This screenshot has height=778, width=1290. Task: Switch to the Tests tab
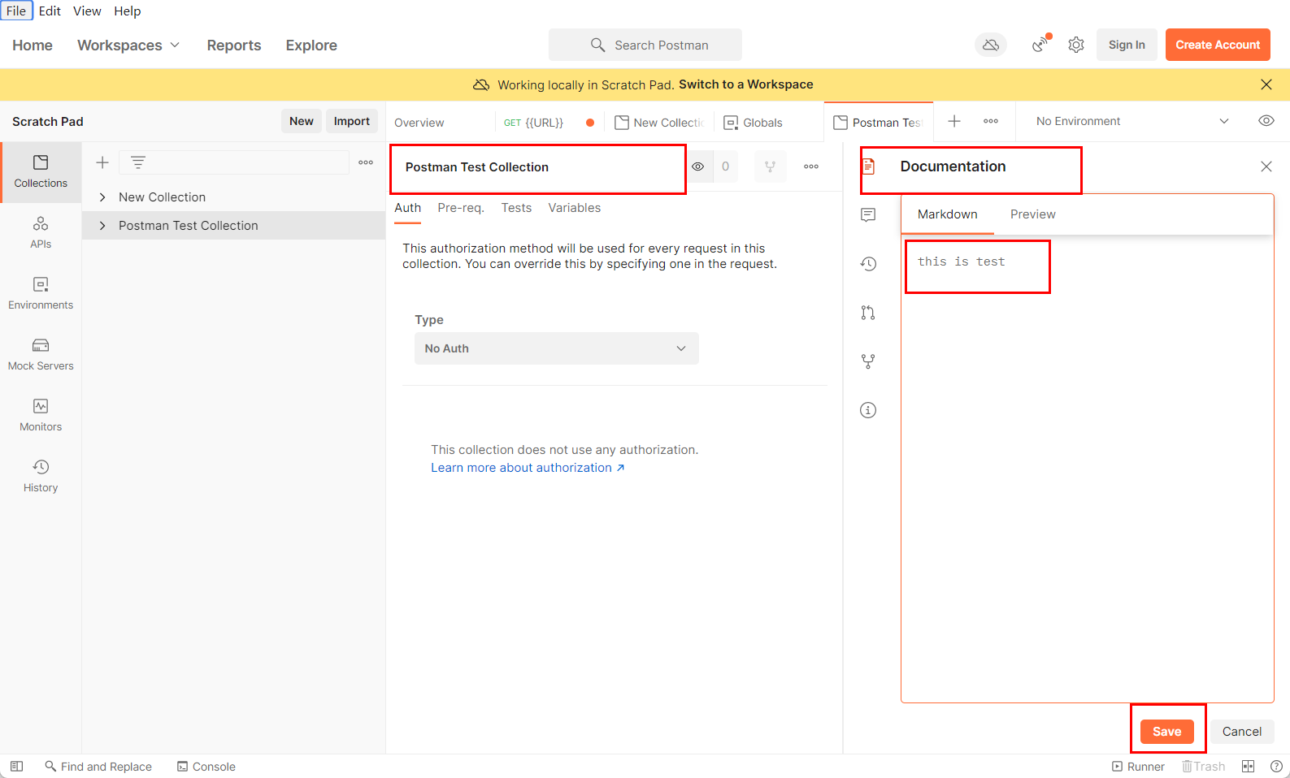pos(516,208)
